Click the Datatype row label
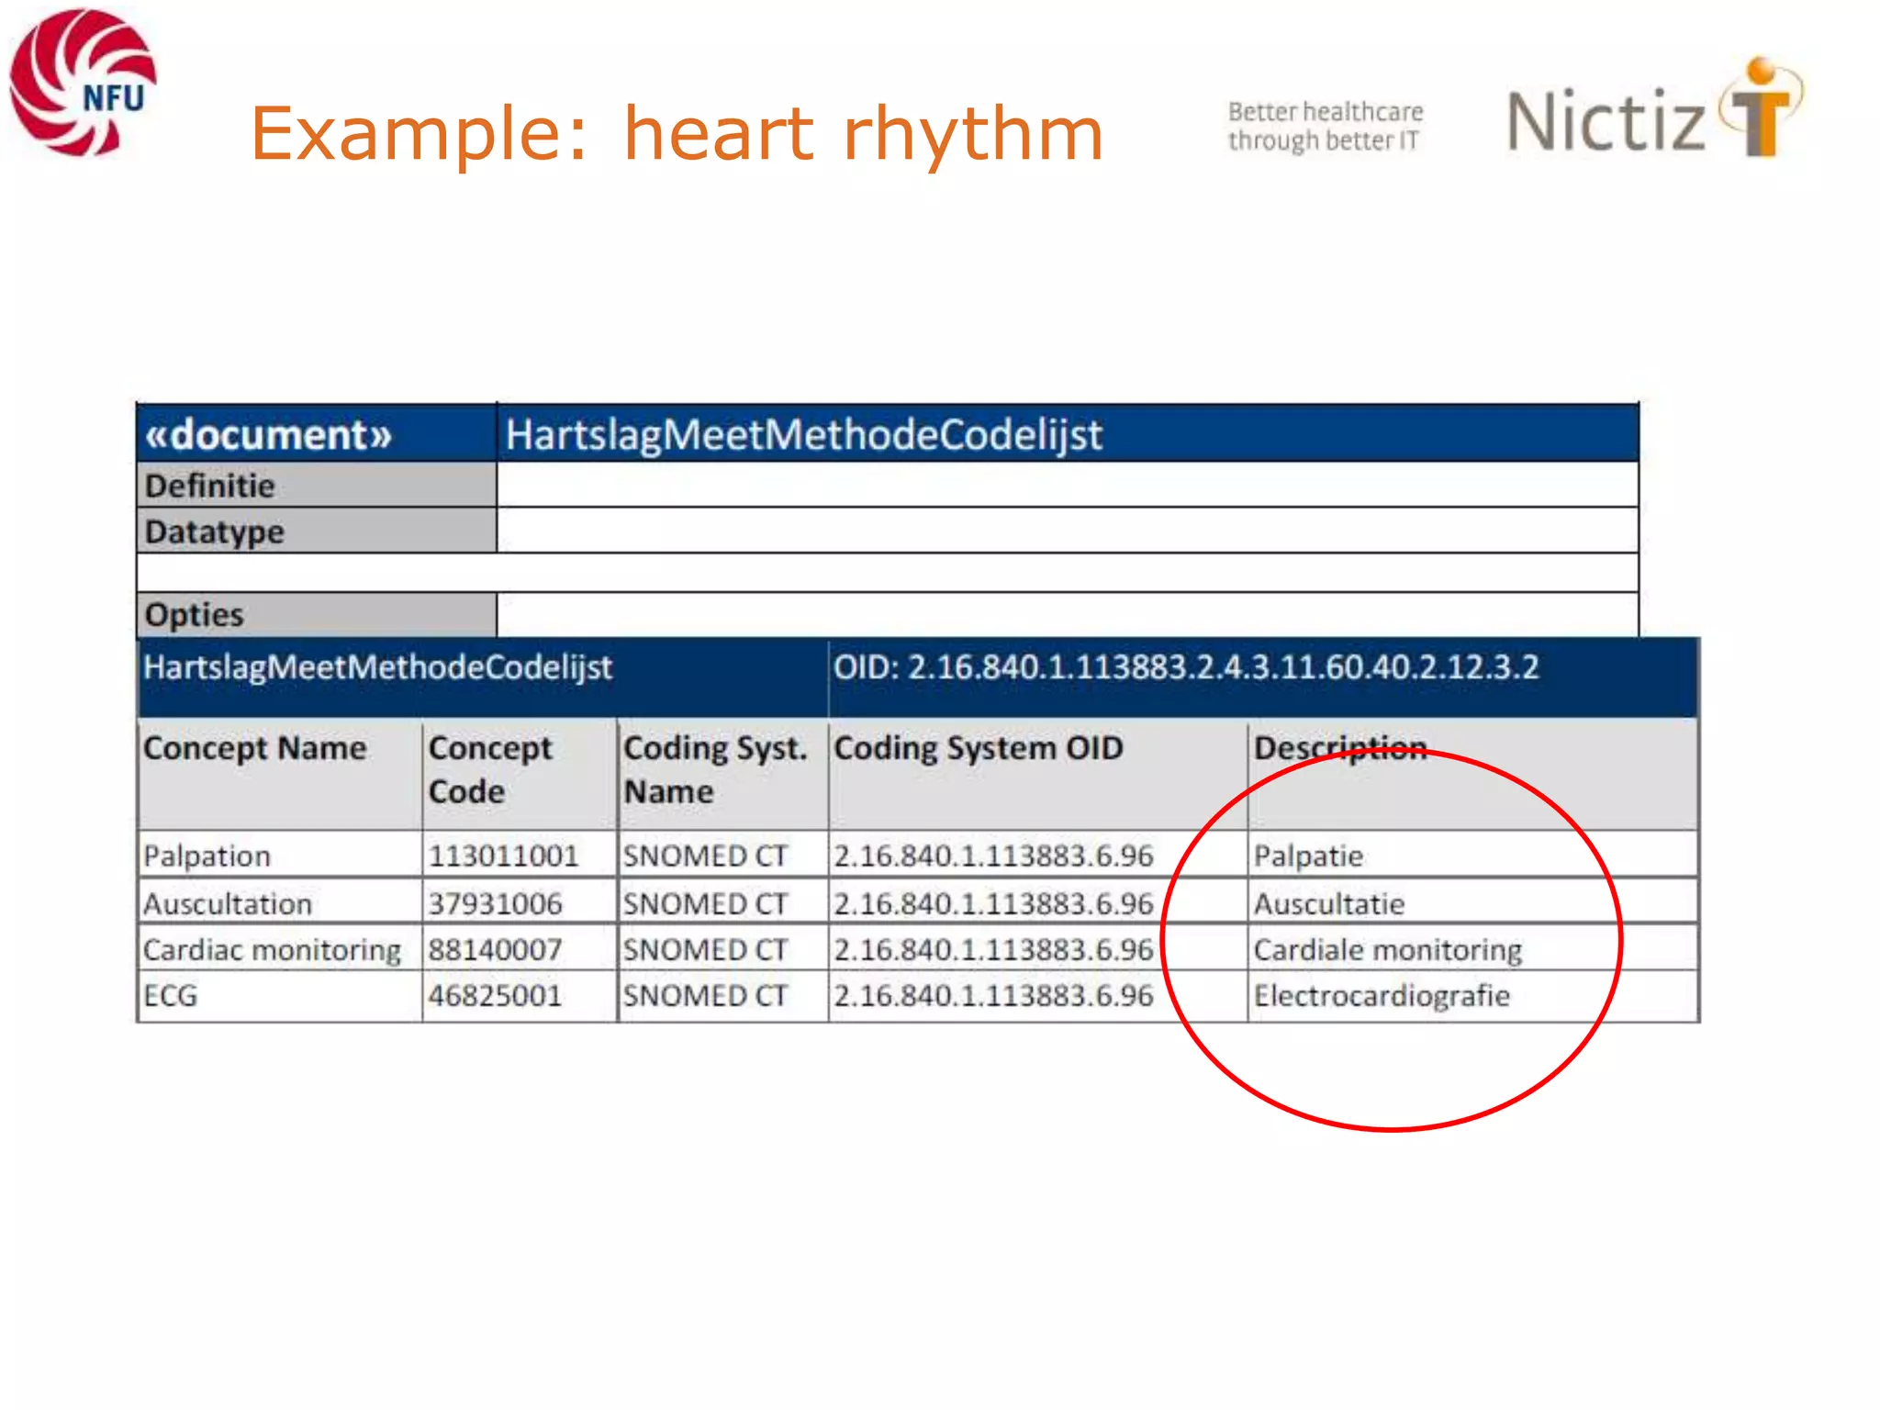The width and height of the screenshot is (1880, 1410). coord(317,531)
